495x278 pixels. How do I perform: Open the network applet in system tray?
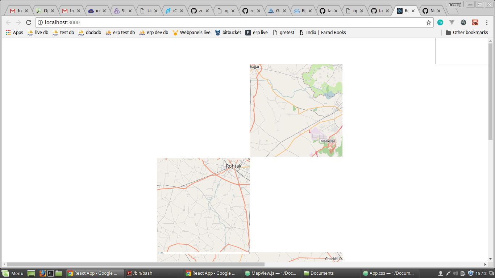448,273
